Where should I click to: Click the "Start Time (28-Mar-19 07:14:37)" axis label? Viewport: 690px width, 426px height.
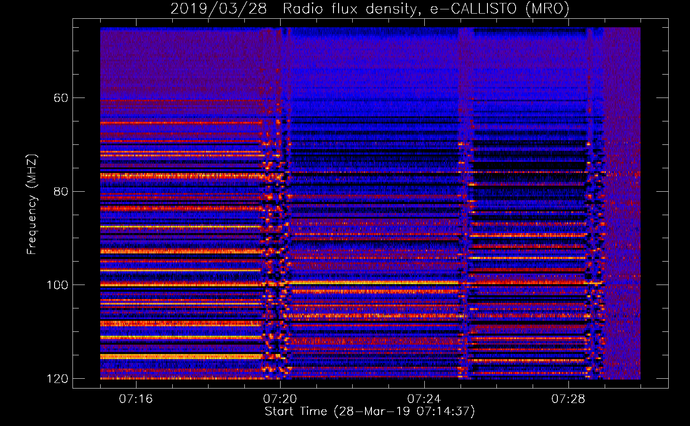(x=370, y=412)
